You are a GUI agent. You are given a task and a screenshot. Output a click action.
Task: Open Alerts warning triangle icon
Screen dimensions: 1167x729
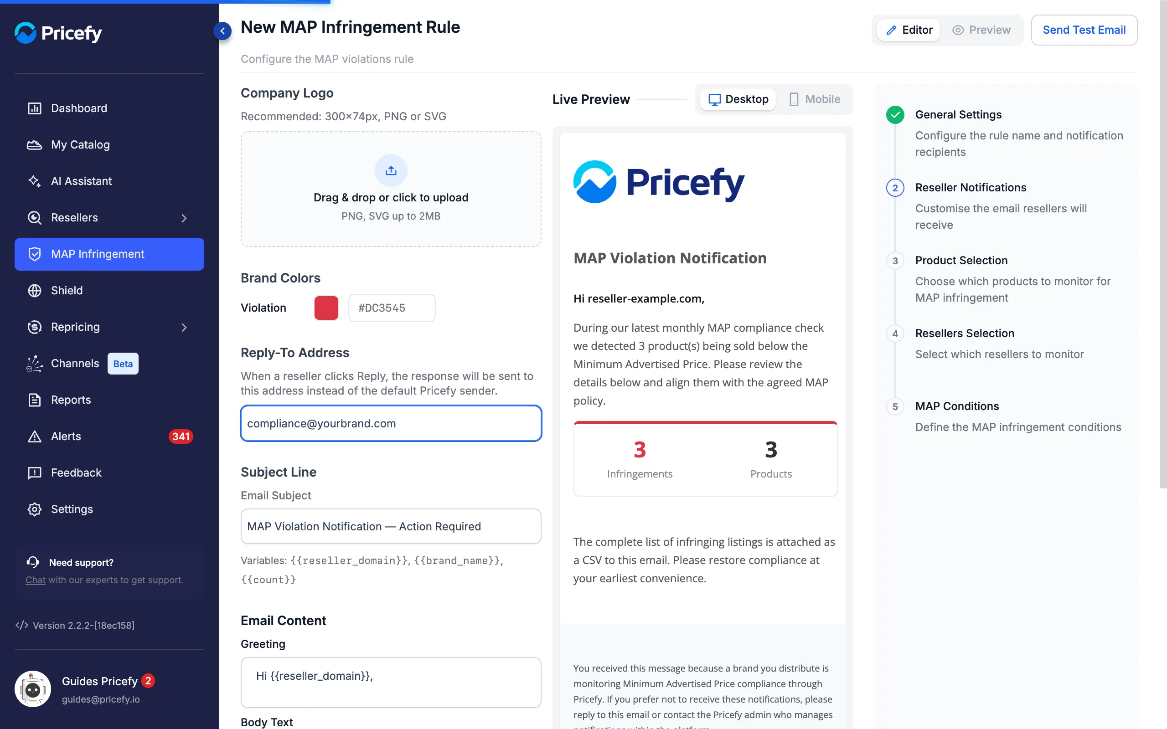coord(34,436)
